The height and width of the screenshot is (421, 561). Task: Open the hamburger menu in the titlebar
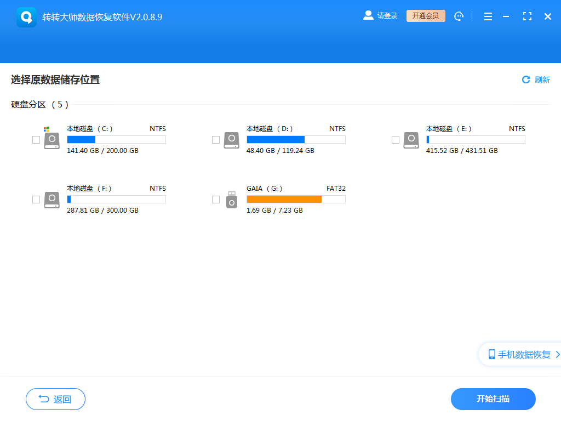[488, 16]
